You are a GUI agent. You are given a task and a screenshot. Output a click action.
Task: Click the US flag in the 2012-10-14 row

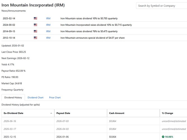pos(36,38)
